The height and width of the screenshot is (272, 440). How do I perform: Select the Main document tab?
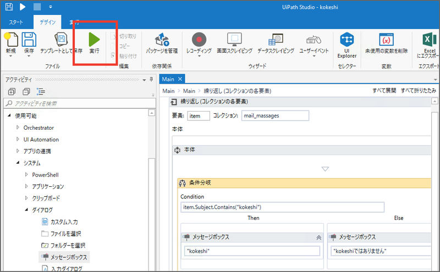click(x=168, y=79)
